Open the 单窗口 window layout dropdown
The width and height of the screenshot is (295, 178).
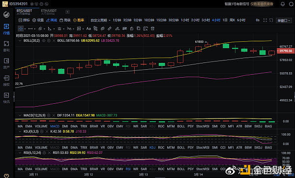coord(284,20)
